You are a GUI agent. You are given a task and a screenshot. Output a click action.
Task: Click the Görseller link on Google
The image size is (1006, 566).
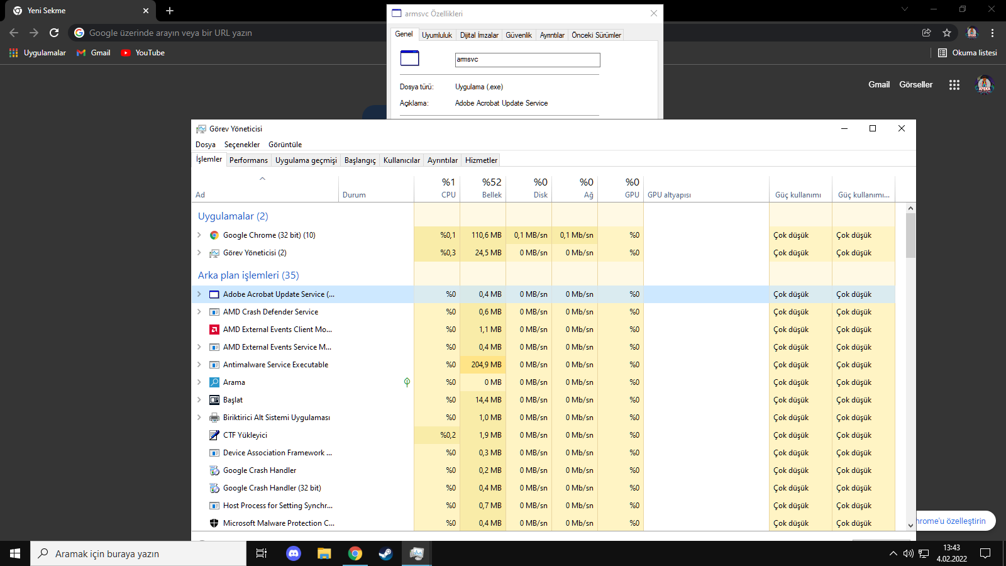915,84
